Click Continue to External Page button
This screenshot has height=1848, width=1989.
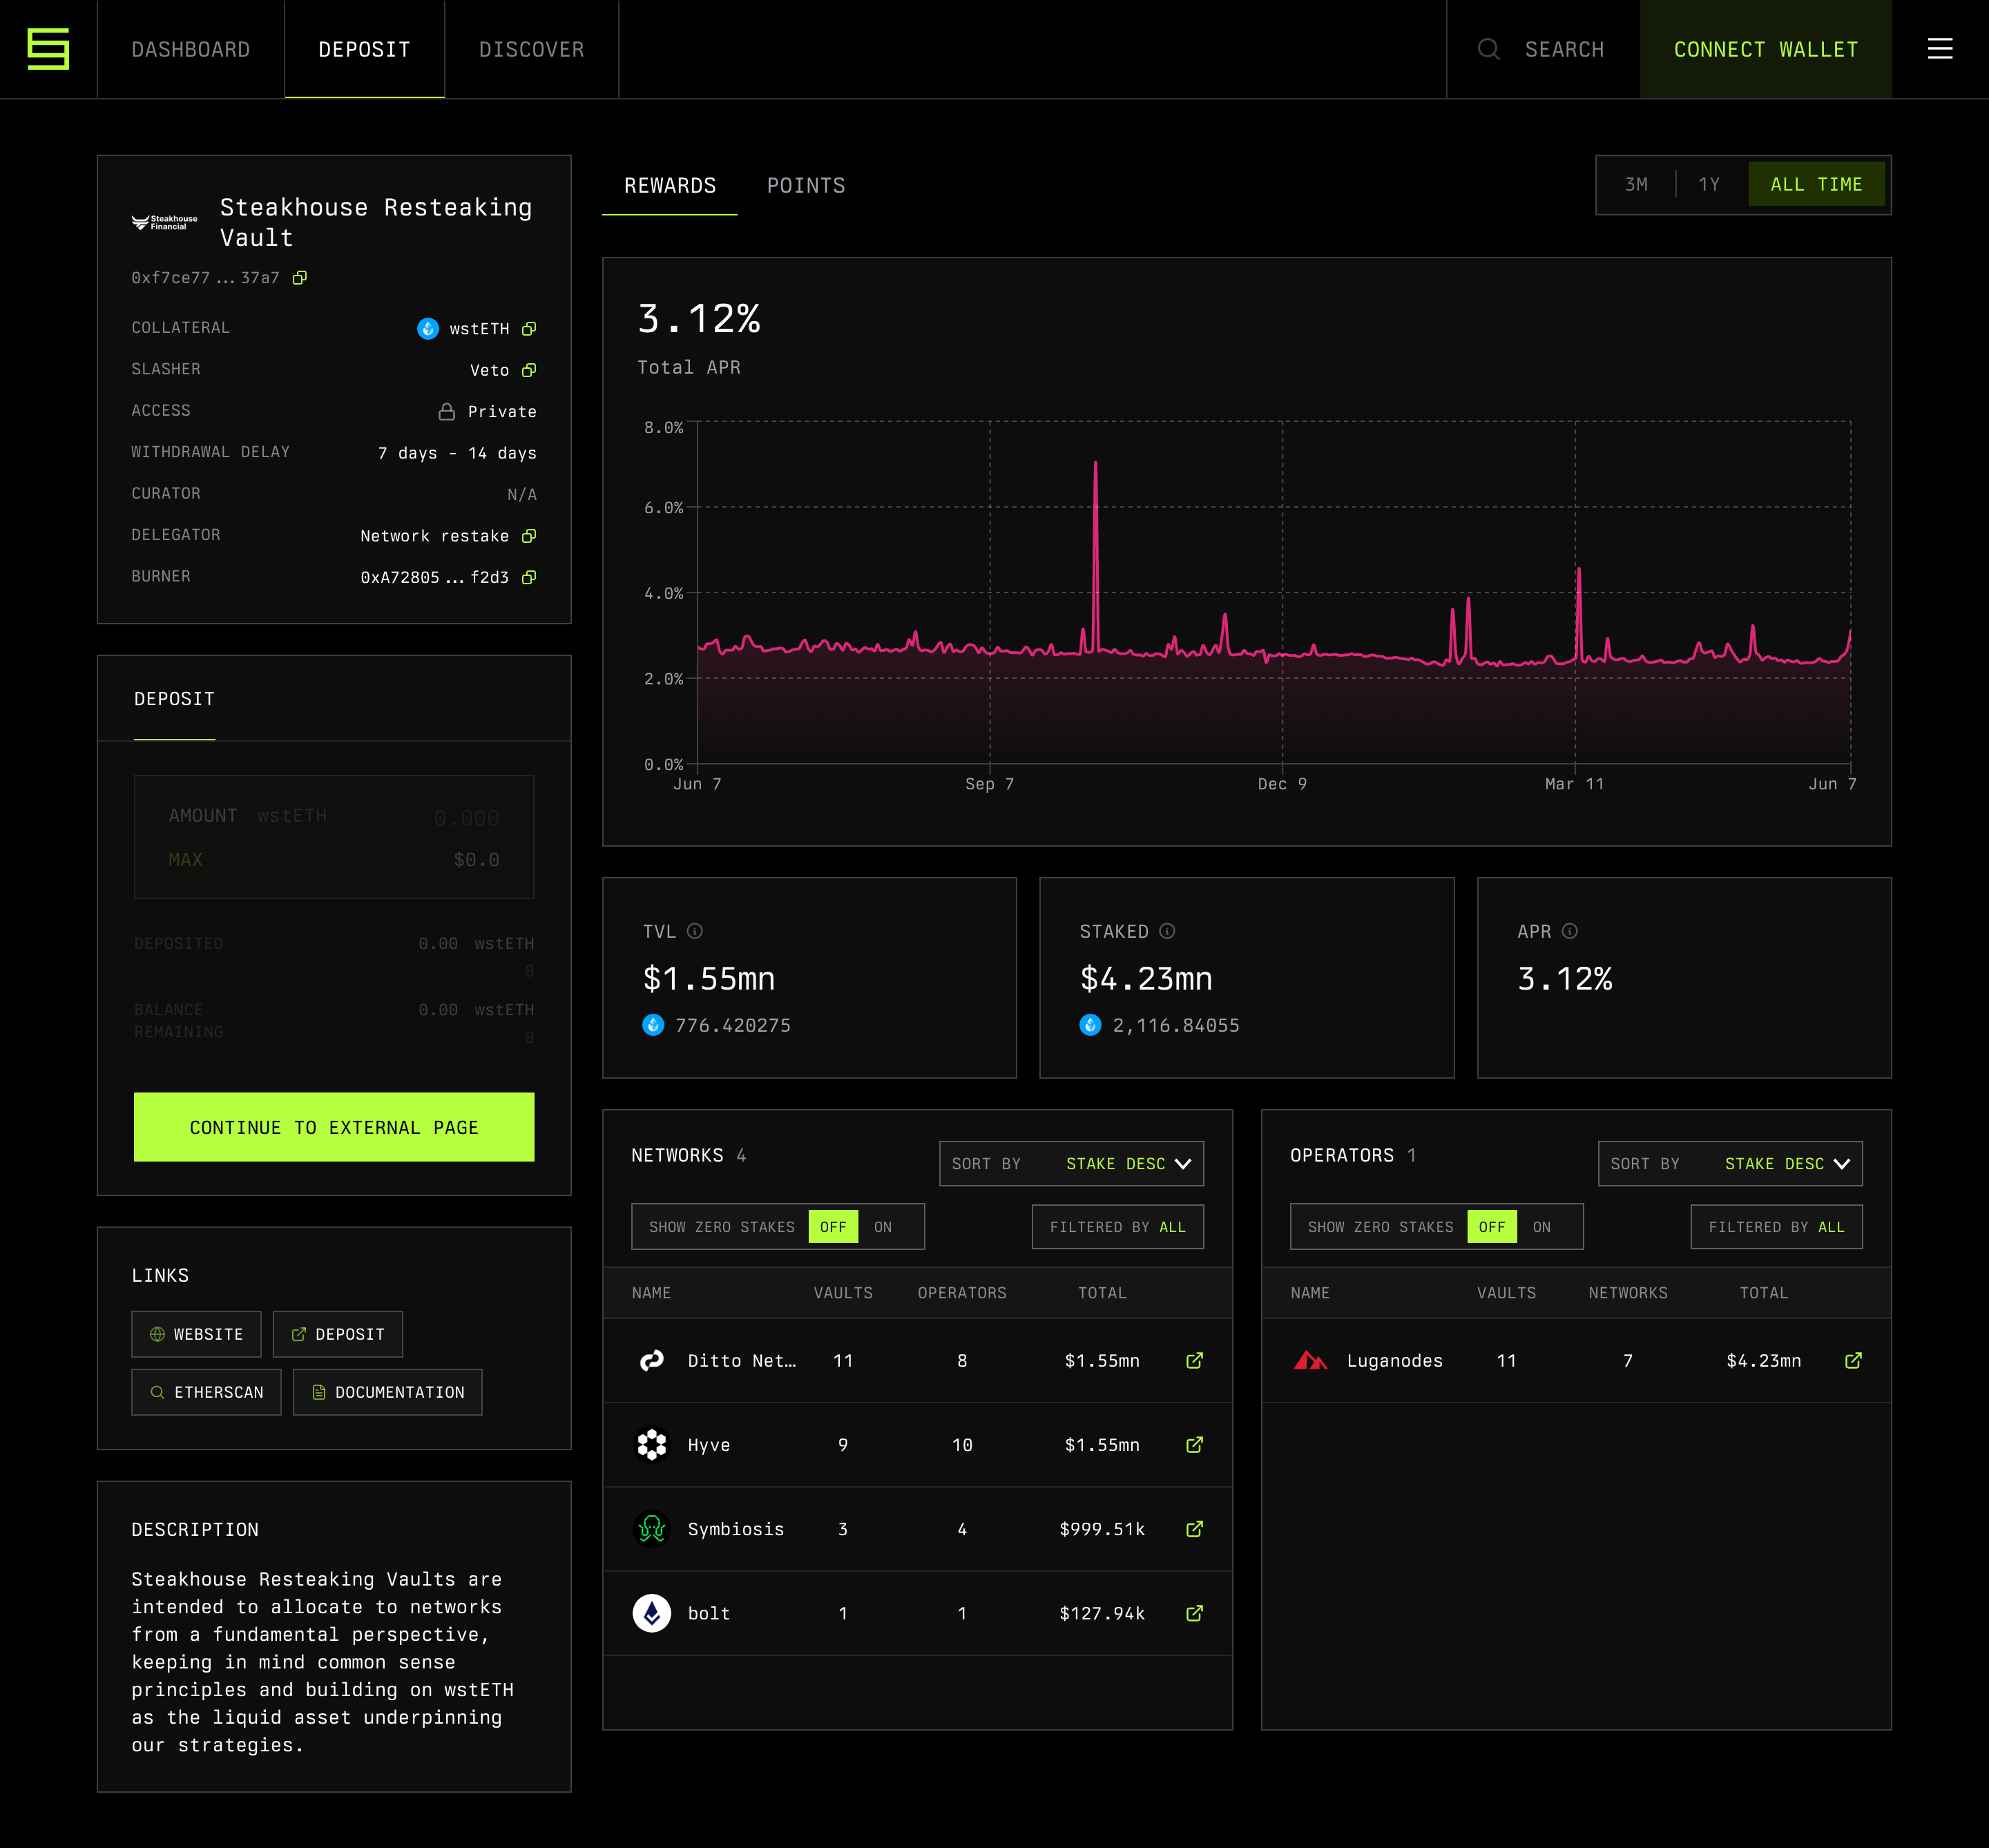pos(334,1127)
